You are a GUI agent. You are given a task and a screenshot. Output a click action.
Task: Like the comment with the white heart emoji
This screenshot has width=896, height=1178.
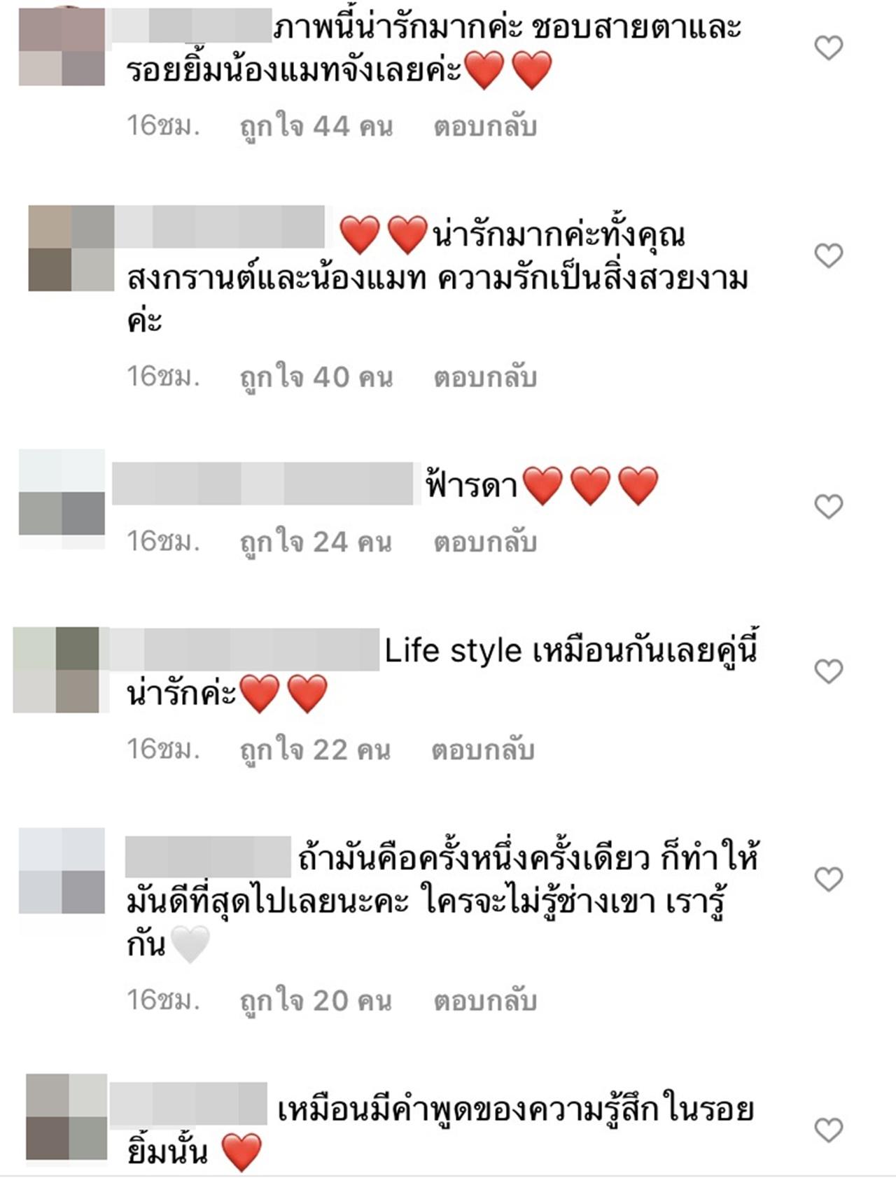point(829,879)
